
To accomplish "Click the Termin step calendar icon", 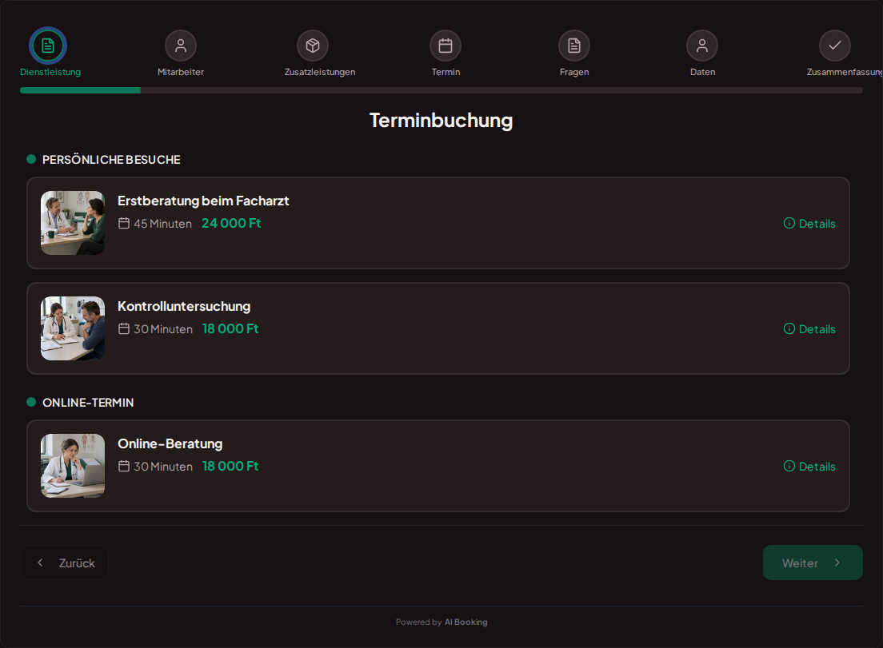I will point(445,46).
